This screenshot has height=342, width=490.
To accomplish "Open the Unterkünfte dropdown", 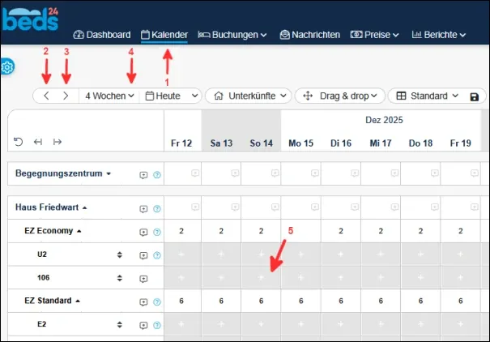I will pos(249,96).
